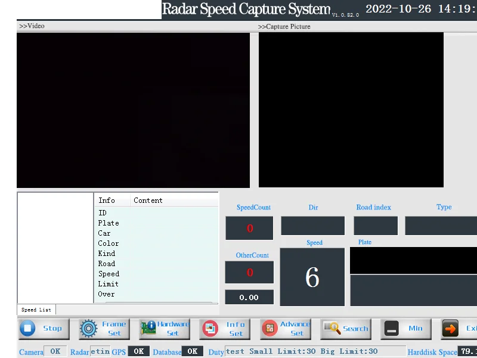Image resolution: width=477 pixels, height=358 pixels.
Task: Click the Min black window icon
Action: [x=392, y=329]
